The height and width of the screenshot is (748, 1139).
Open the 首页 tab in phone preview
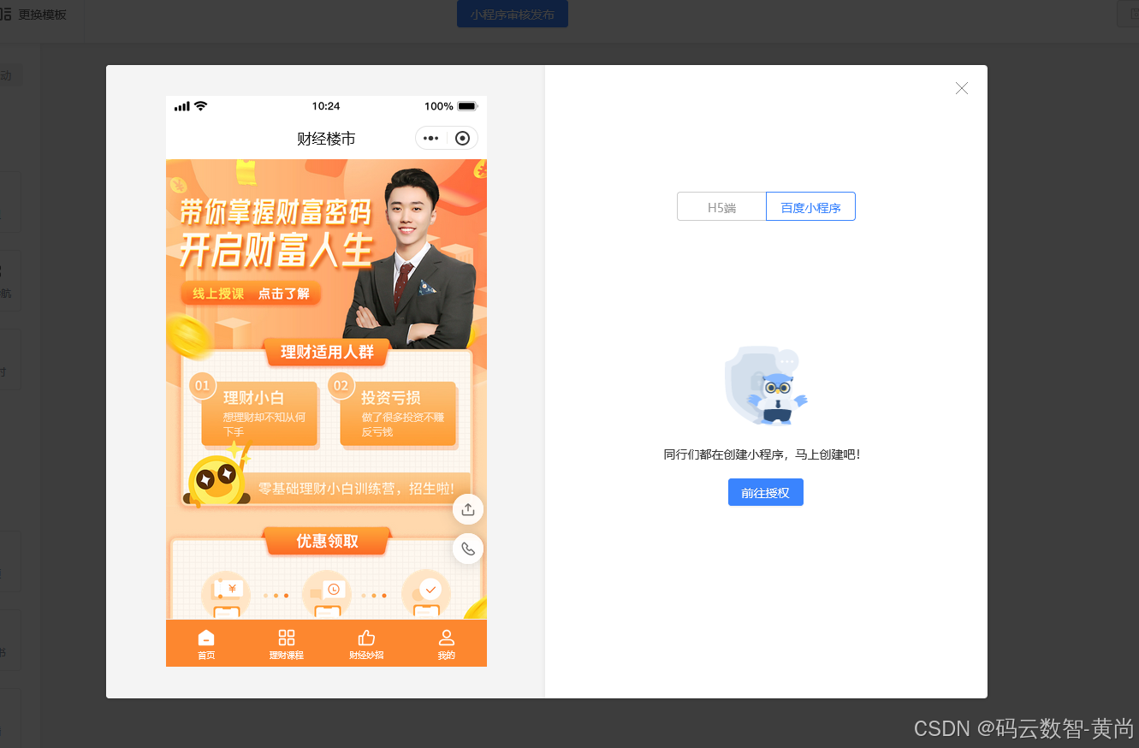point(206,644)
